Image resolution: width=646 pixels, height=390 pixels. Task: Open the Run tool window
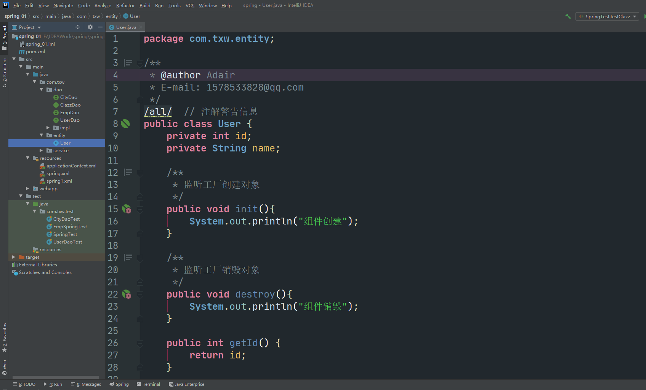pos(53,384)
